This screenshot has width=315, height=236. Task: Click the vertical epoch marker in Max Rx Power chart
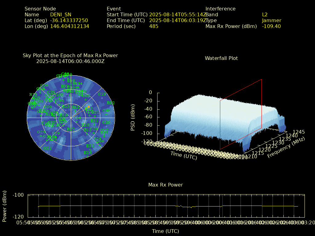pos(222,206)
